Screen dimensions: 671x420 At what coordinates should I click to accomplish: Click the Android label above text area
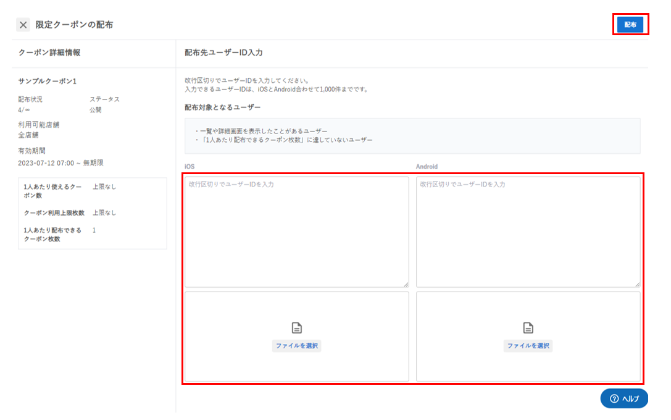click(427, 167)
